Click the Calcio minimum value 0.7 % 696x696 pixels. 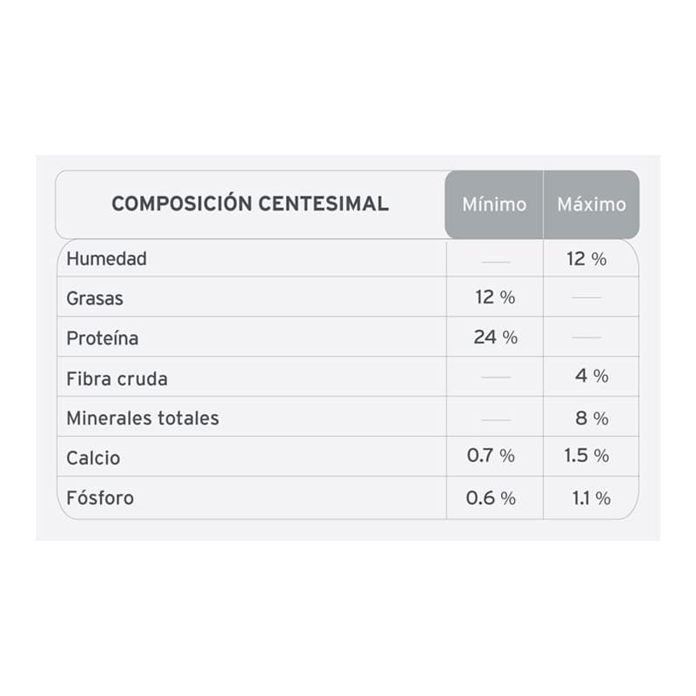coord(491,455)
